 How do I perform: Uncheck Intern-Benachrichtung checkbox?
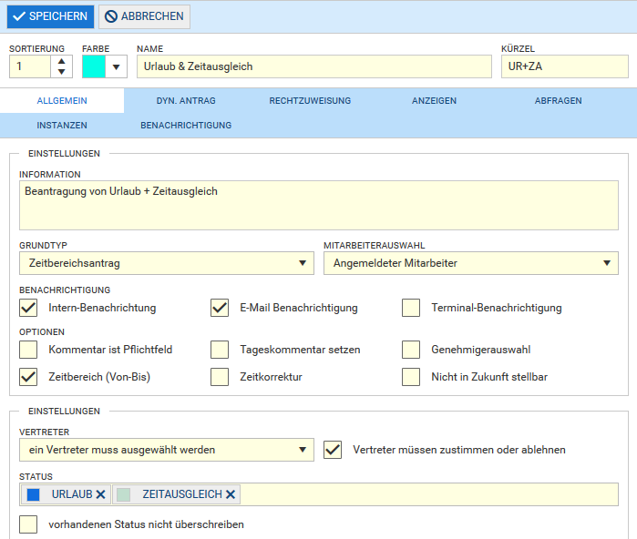pyautogui.click(x=28, y=308)
